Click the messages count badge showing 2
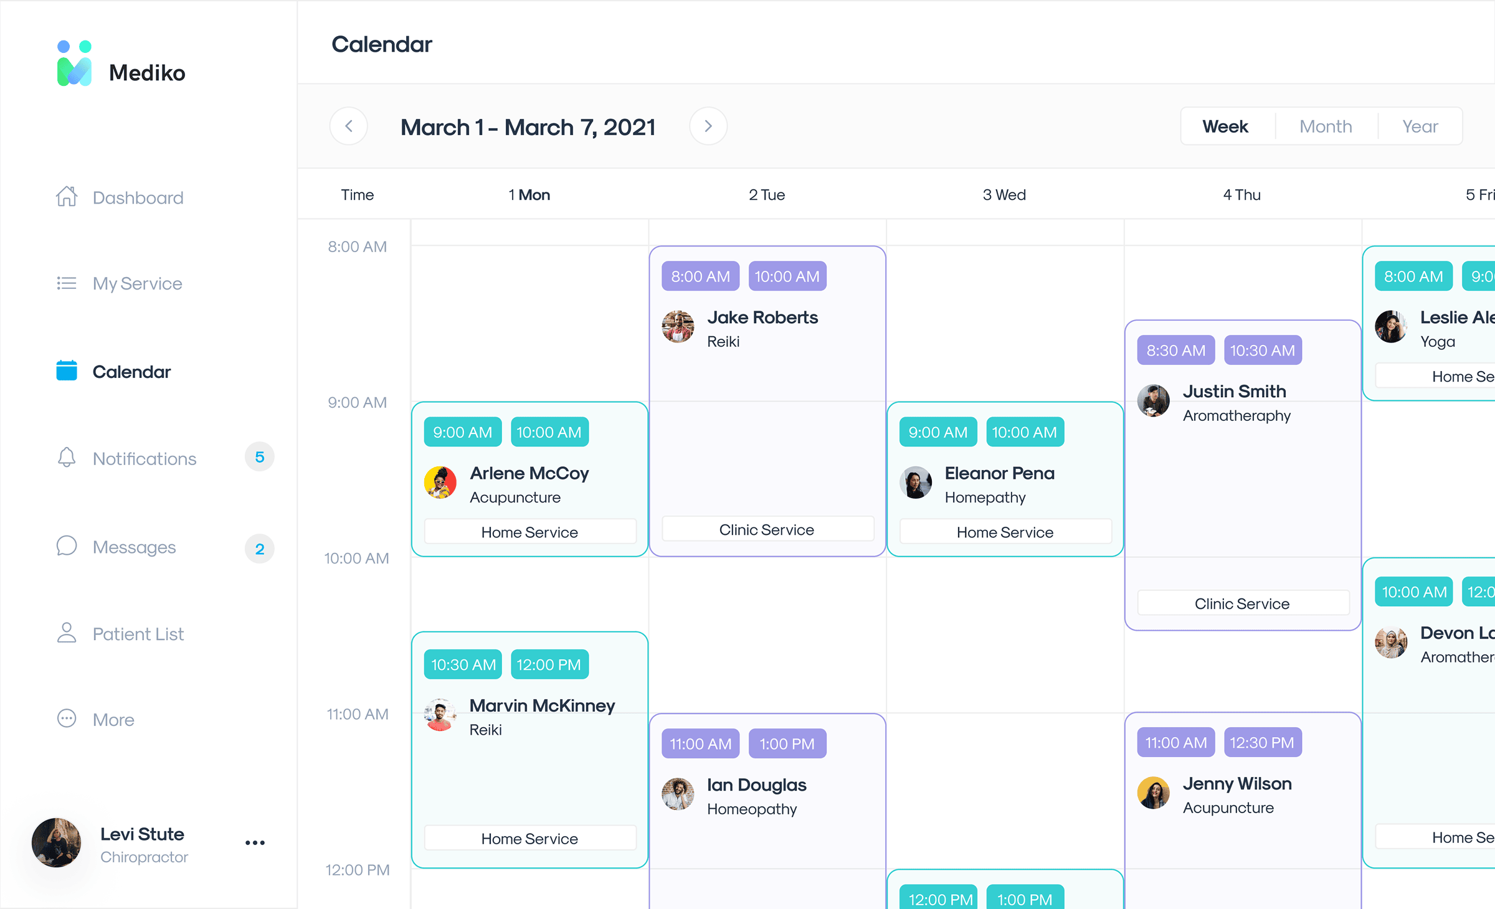 [259, 549]
